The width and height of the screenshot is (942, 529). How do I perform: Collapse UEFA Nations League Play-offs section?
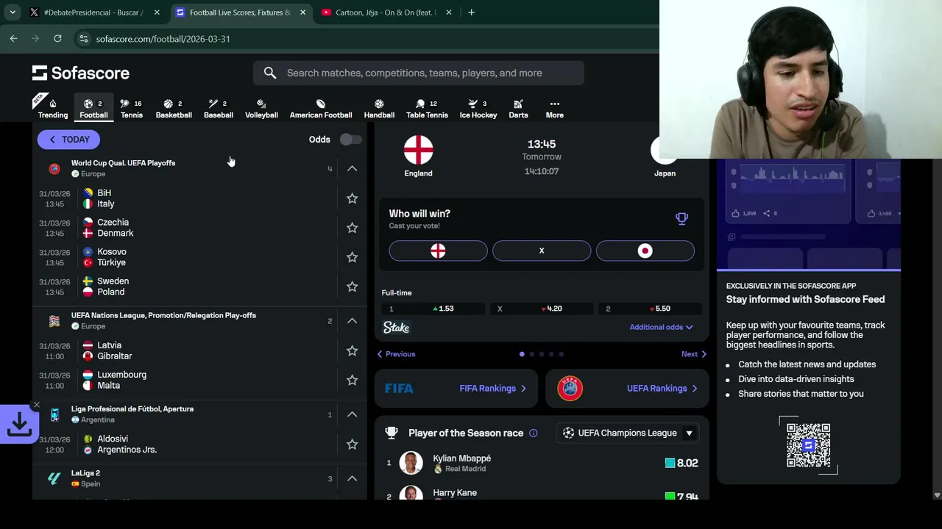coord(352,320)
